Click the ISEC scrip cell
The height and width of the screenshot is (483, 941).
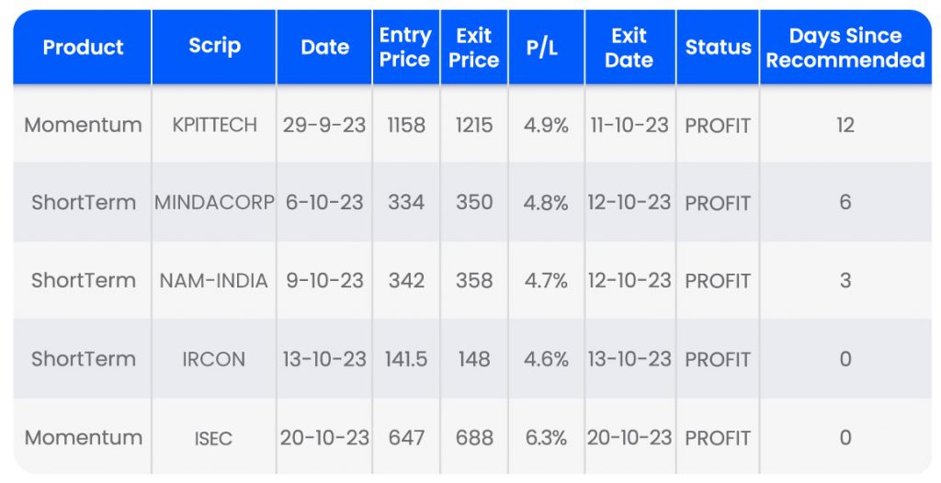point(214,438)
